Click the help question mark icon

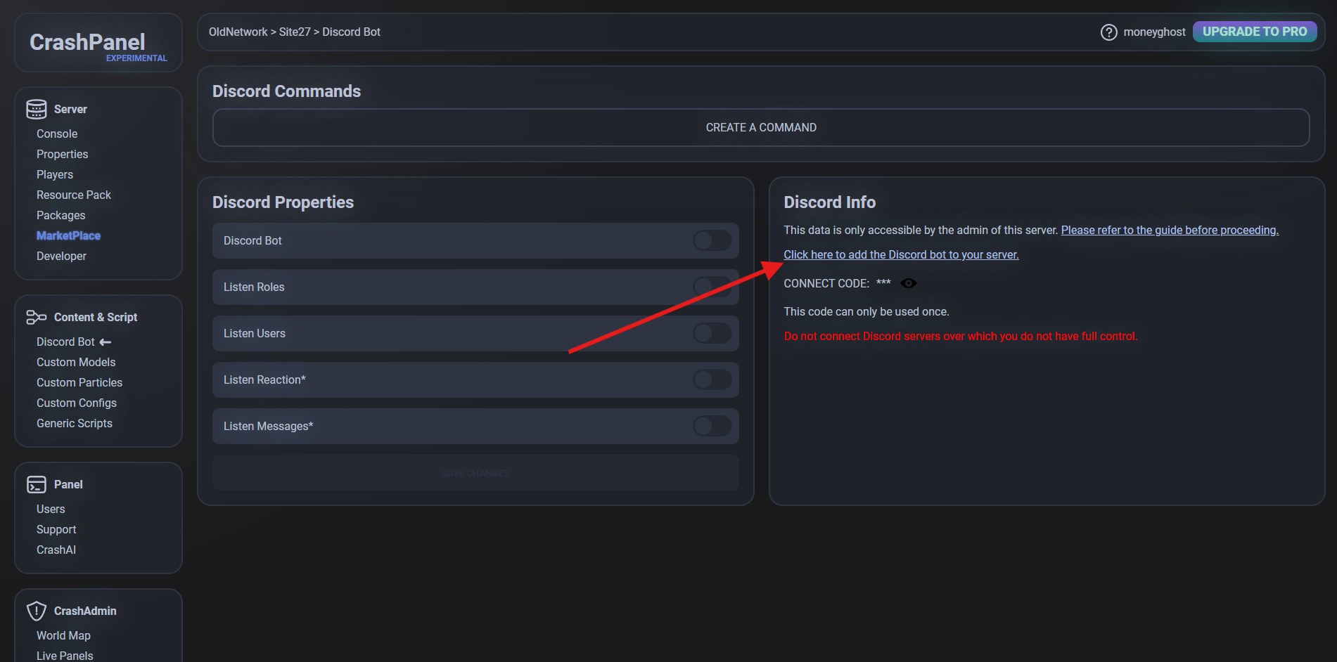tap(1108, 32)
